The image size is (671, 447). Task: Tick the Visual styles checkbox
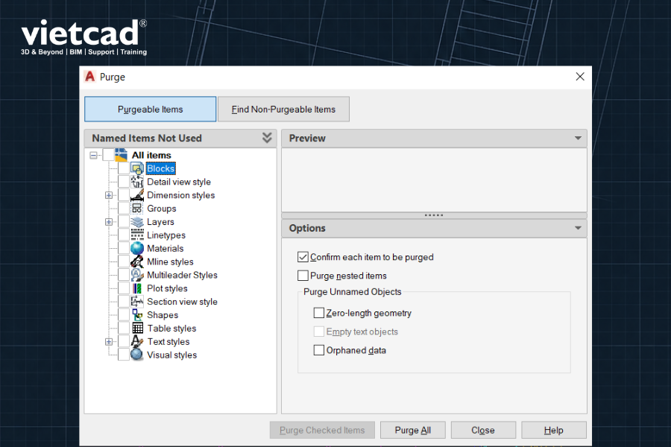tap(124, 355)
